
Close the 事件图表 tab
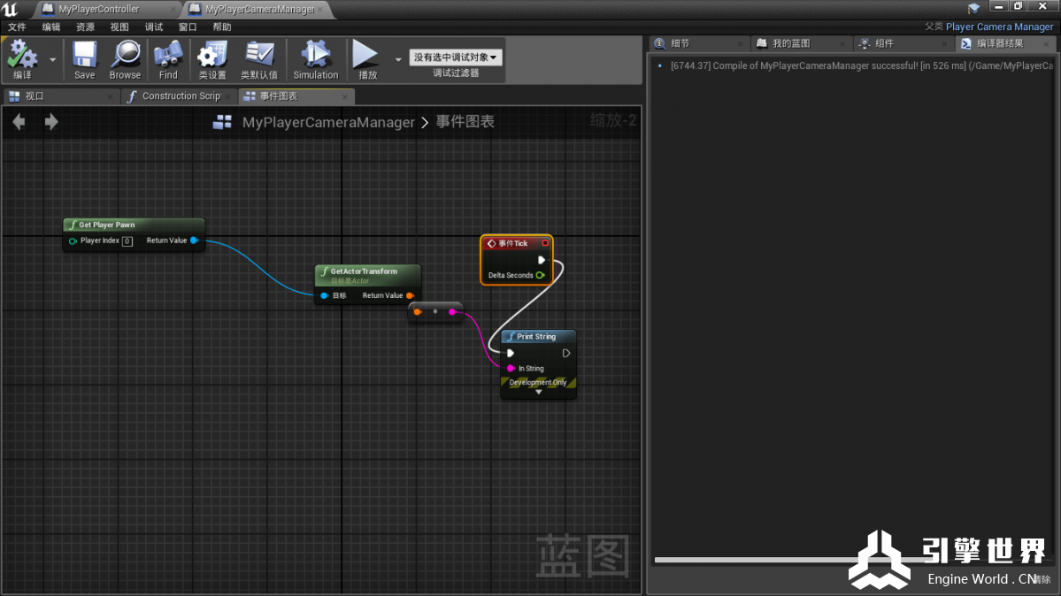point(344,96)
